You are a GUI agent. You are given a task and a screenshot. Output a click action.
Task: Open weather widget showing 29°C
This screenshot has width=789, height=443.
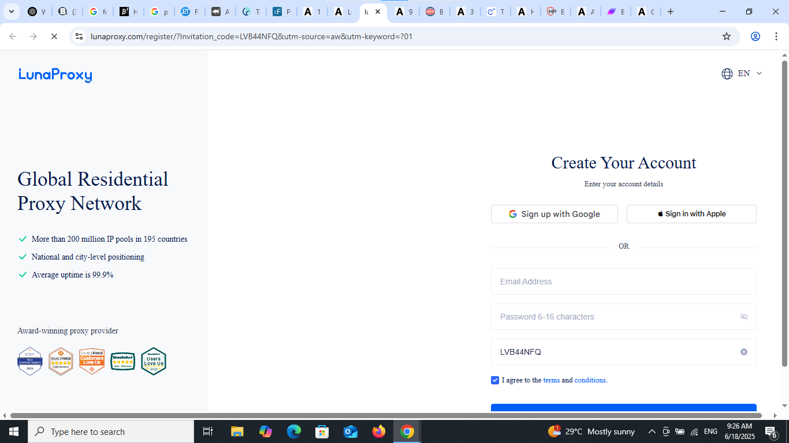click(x=591, y=431)
